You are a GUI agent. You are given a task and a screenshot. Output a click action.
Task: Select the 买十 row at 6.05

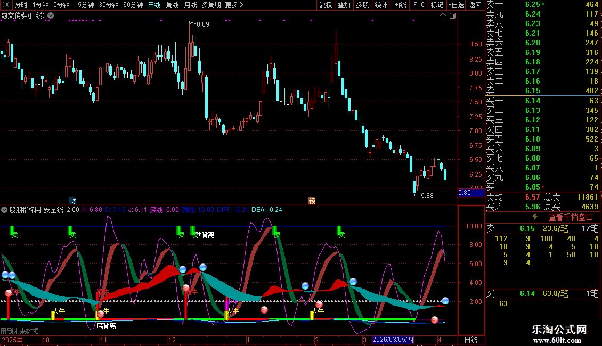[542, 187]
